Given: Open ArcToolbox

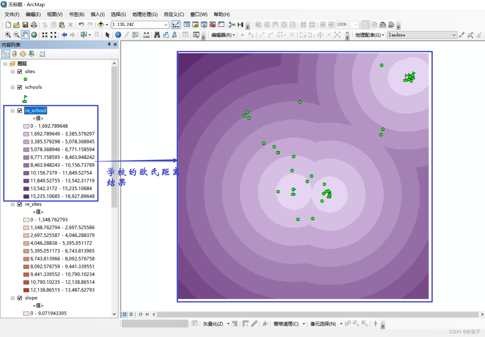Looking at the screenshot, I should [213, 24].
